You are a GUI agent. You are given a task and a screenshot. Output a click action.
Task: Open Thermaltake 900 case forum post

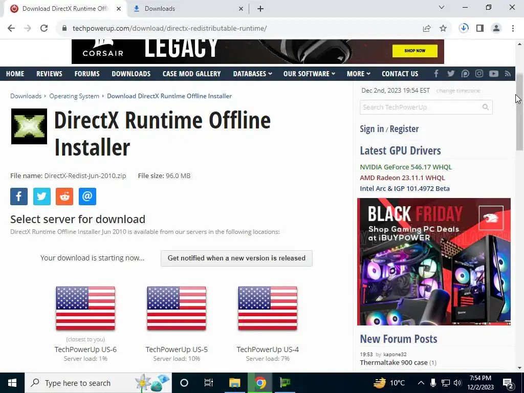click(x=394, y=363)
